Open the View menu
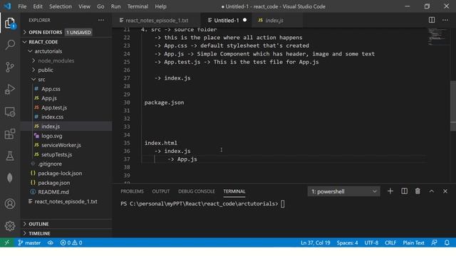The image size is (456, 256). 84,6
